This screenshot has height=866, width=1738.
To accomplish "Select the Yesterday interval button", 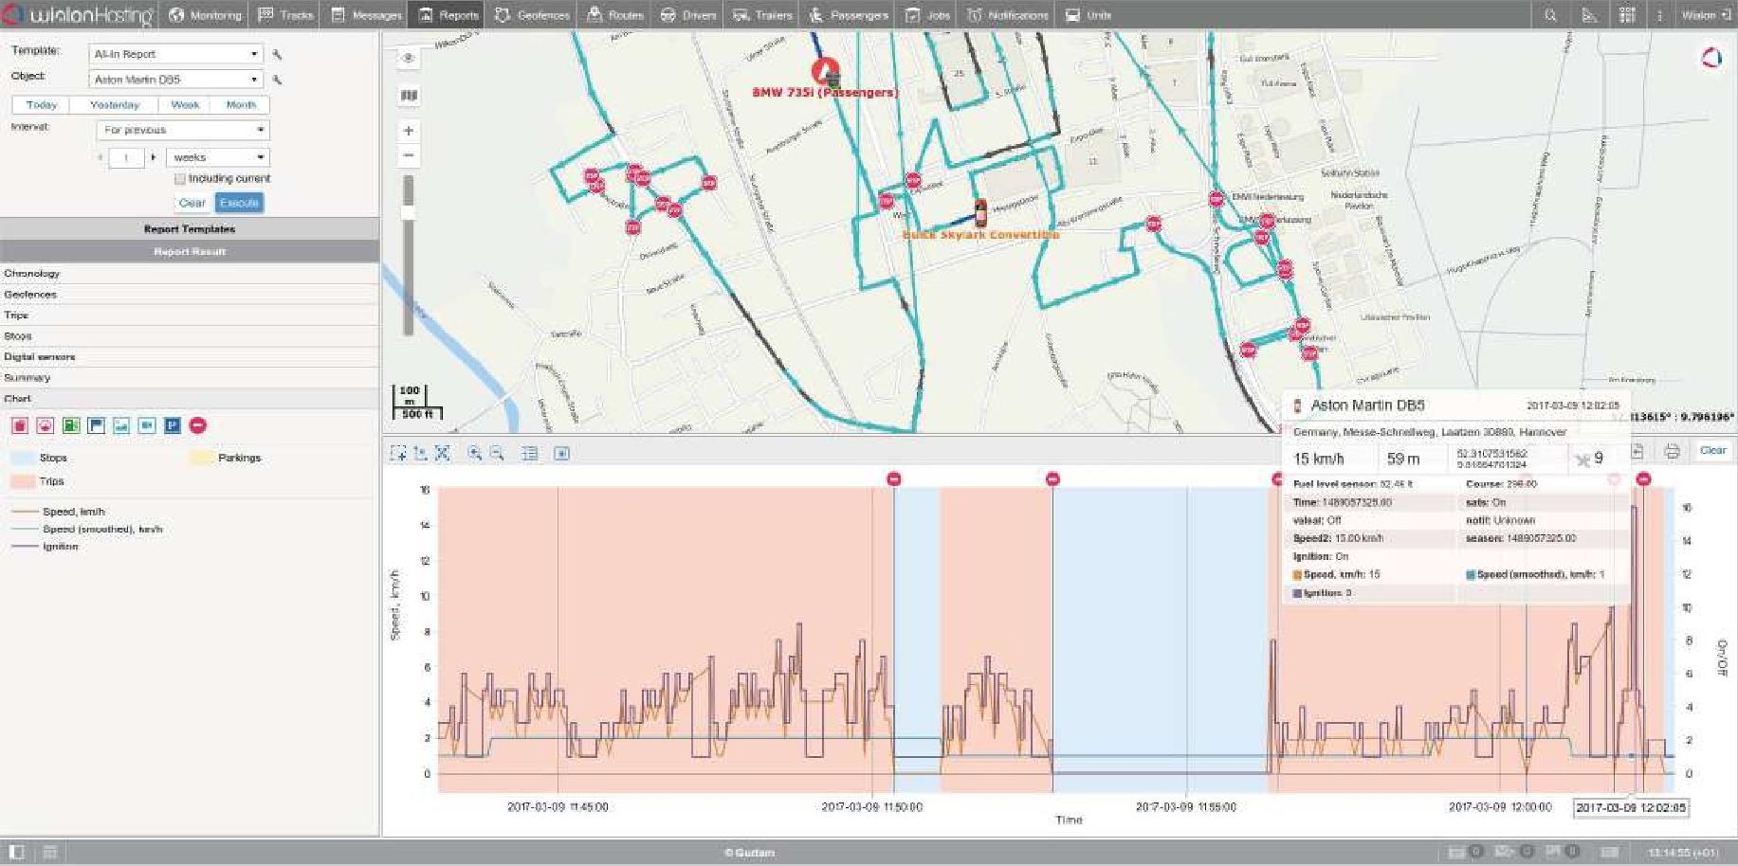I will 115,105.
